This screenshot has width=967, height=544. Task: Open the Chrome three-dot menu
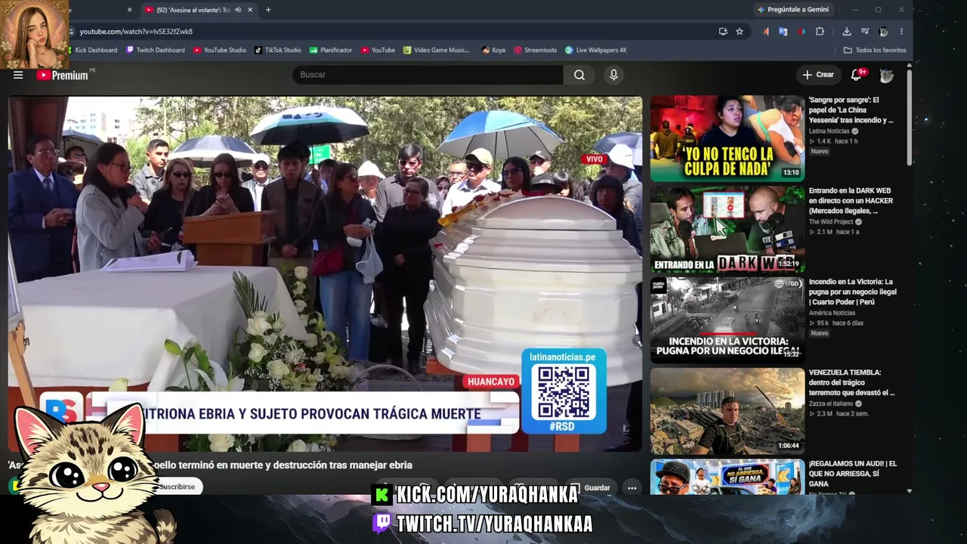901,32
